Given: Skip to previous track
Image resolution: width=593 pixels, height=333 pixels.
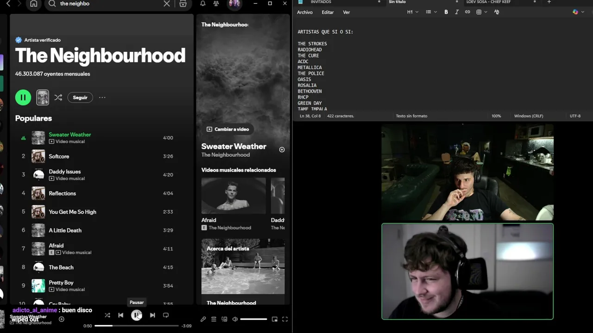Looking at the screenshot, I should pyautogui.click(x=120, y=315).
